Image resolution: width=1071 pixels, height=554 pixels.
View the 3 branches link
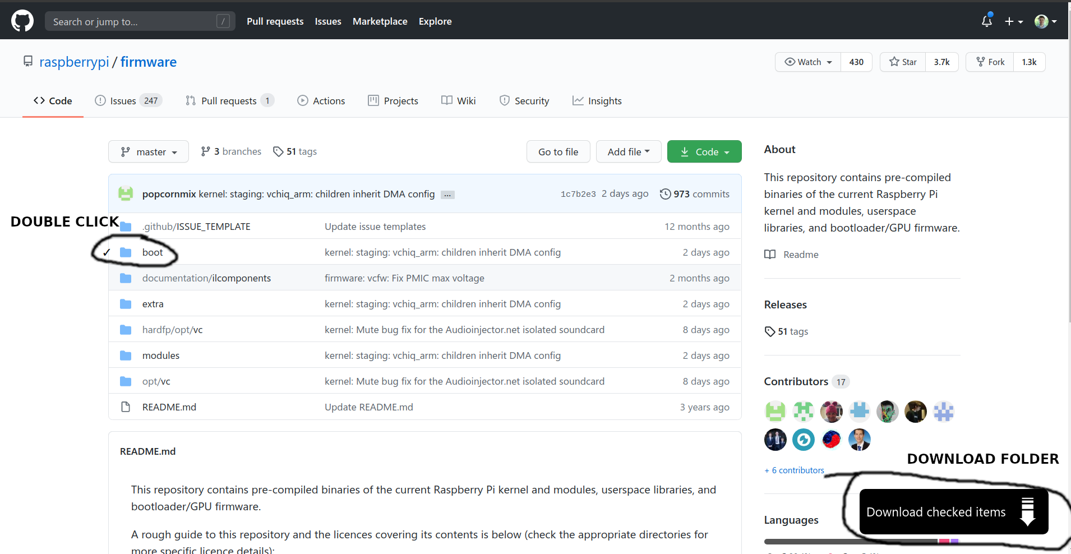[231, 151]
